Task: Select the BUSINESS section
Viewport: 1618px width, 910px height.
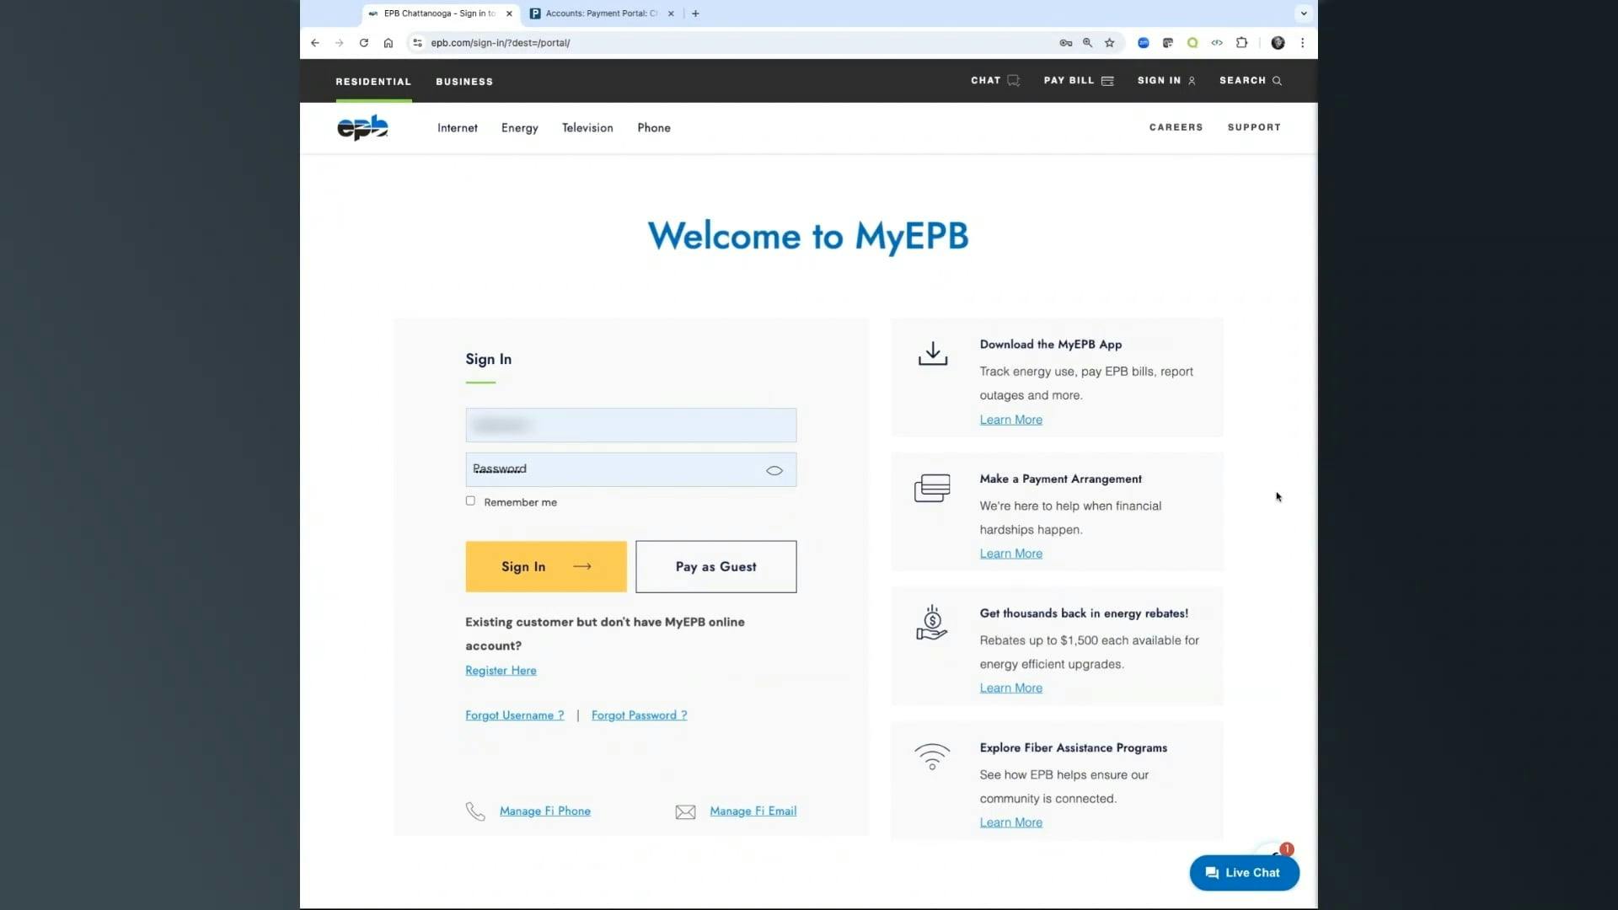Action: pos(464,82)
